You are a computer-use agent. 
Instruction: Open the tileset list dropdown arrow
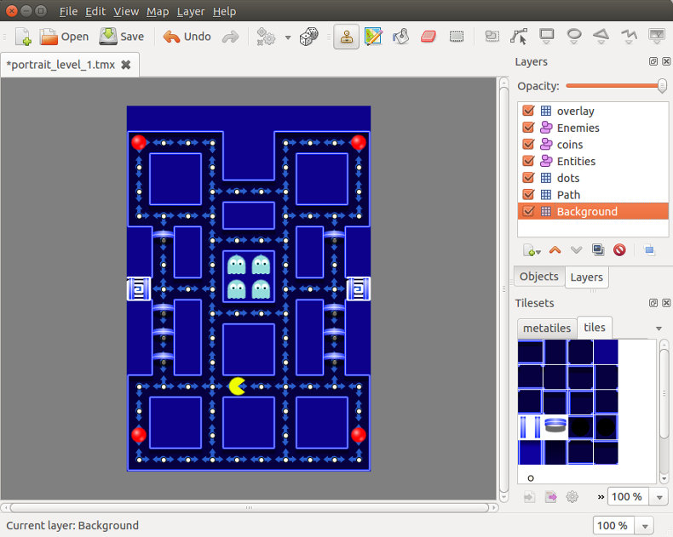[659, 328]
